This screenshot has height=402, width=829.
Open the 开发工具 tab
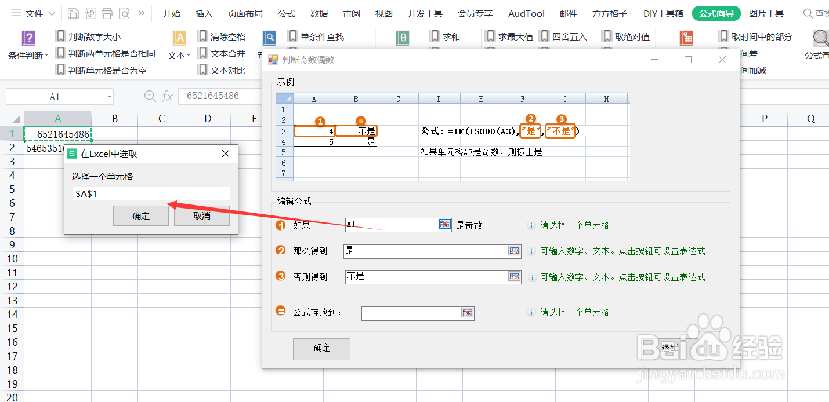point(425,13)
